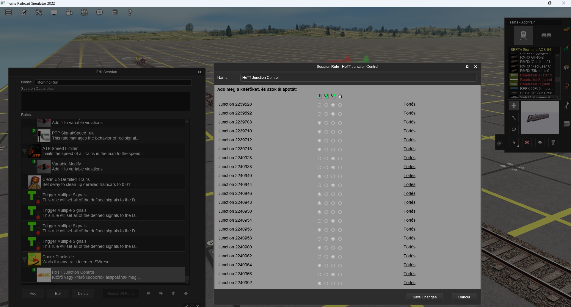Close the Session Rule dialog

point(476,67)
